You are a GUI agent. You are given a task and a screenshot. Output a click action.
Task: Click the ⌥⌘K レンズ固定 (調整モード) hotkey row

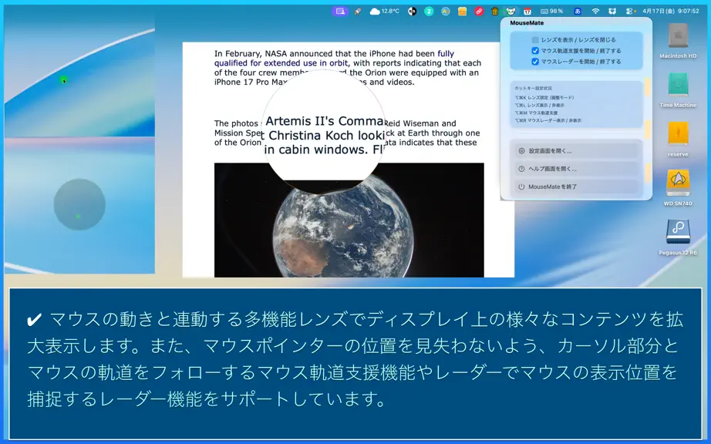[544, 97]
